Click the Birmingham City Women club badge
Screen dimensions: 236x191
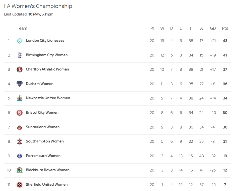click(20, 55)
